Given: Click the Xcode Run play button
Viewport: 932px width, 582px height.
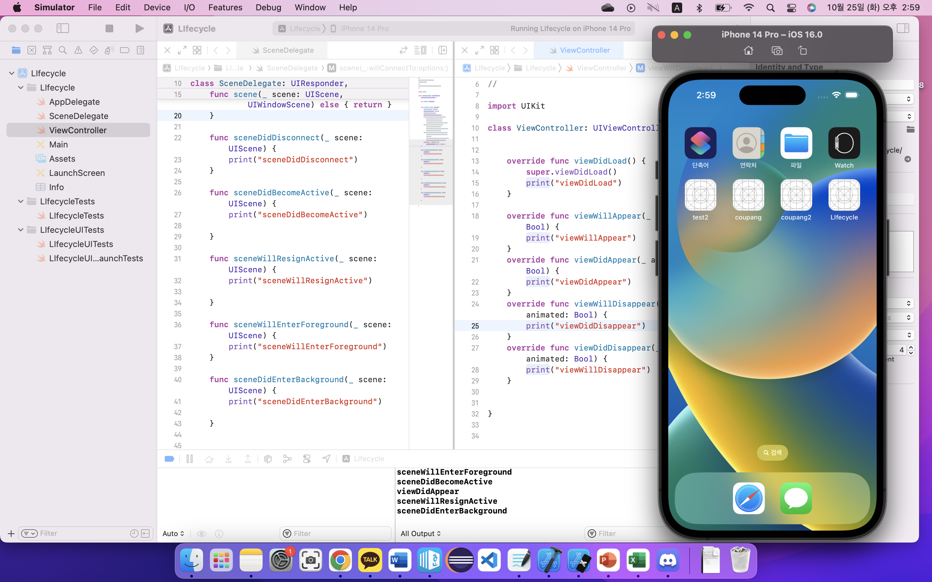Looking at the screenshot, I should point(139,28).
